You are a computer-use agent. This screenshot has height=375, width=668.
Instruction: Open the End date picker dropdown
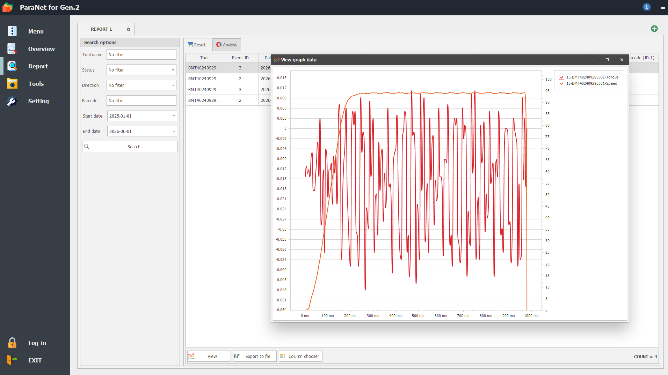click(x=174, y=131)
